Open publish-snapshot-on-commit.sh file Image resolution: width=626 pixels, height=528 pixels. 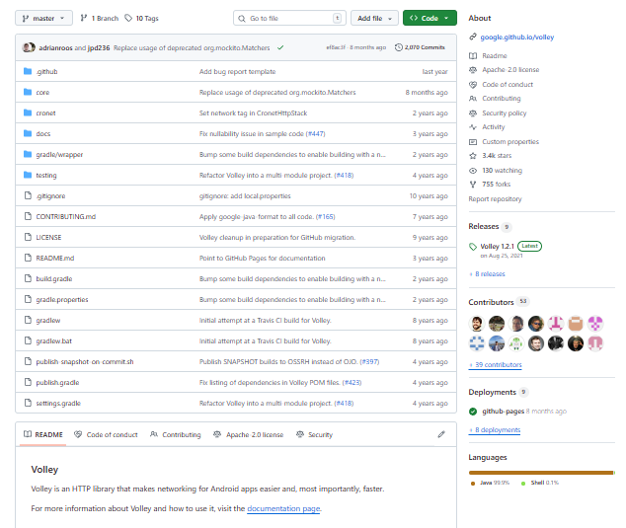(85, 362)
